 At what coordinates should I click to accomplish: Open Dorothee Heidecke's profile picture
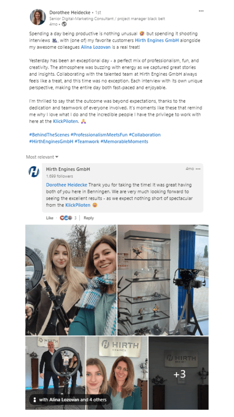pos(38,17)
